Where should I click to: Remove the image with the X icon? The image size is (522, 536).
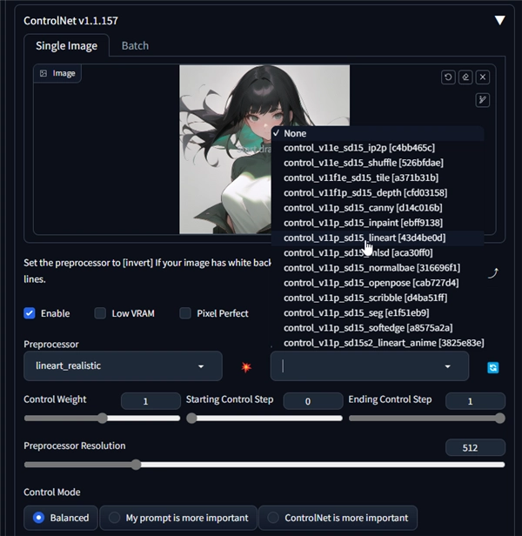click(483, 77)
